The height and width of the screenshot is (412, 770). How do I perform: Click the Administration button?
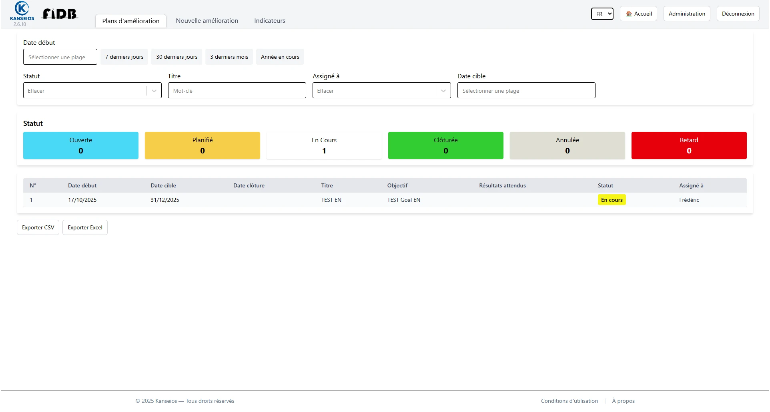(687, 14)
